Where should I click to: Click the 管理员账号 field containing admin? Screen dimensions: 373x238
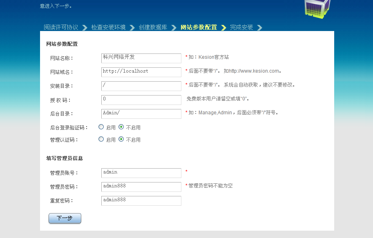(x=141, y=173)
